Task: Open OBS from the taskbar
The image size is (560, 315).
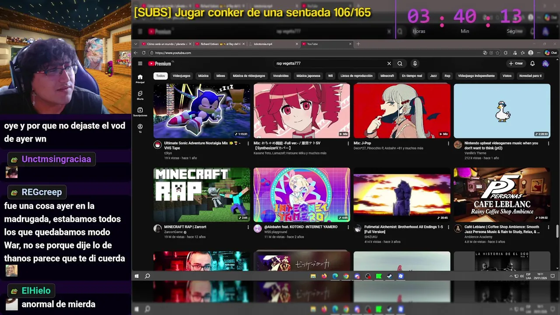Action: (x=368, y=276)
